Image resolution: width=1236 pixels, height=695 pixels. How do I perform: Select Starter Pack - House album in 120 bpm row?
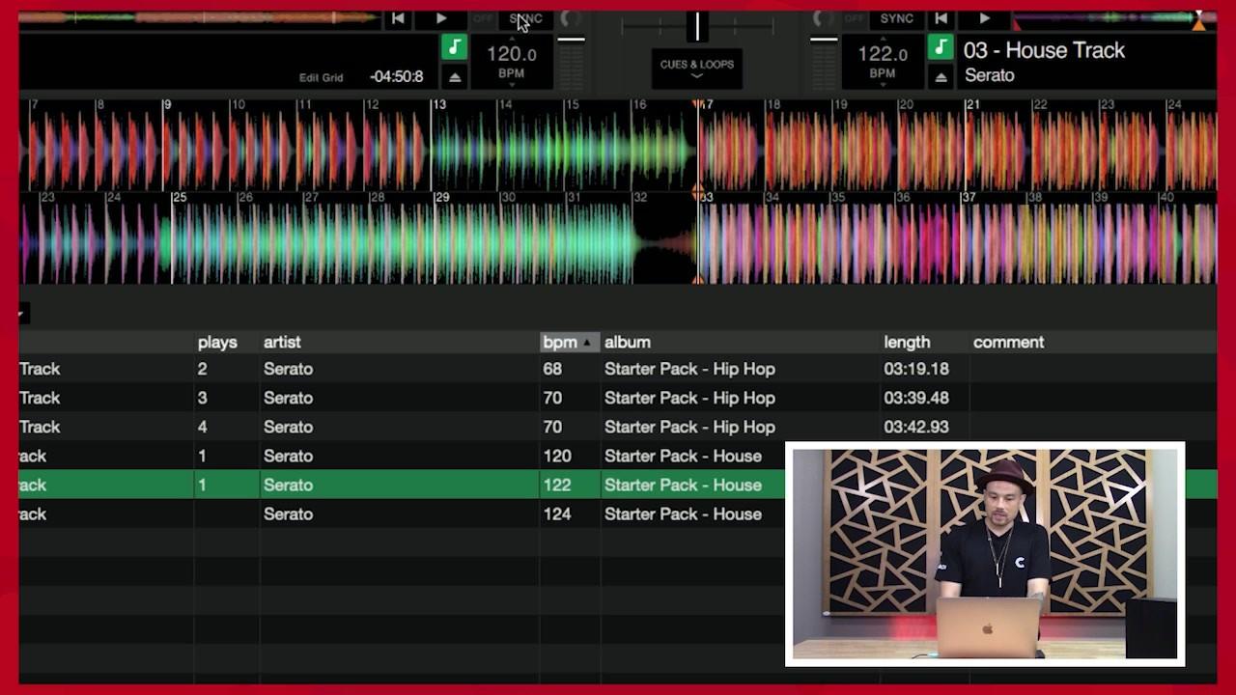click(683, 456)
